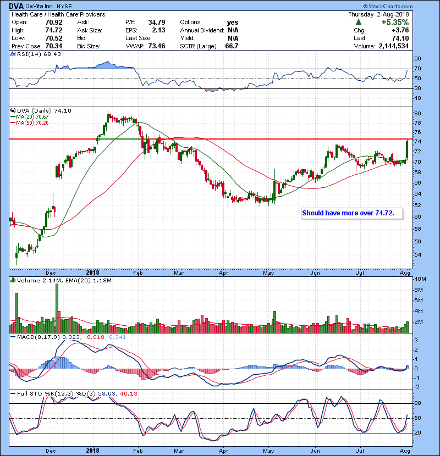Image resolution: width=440 pixels, height=456 pixels.
Task: Click the Volume panel bar-chart icon
Action: coord(13,280)
